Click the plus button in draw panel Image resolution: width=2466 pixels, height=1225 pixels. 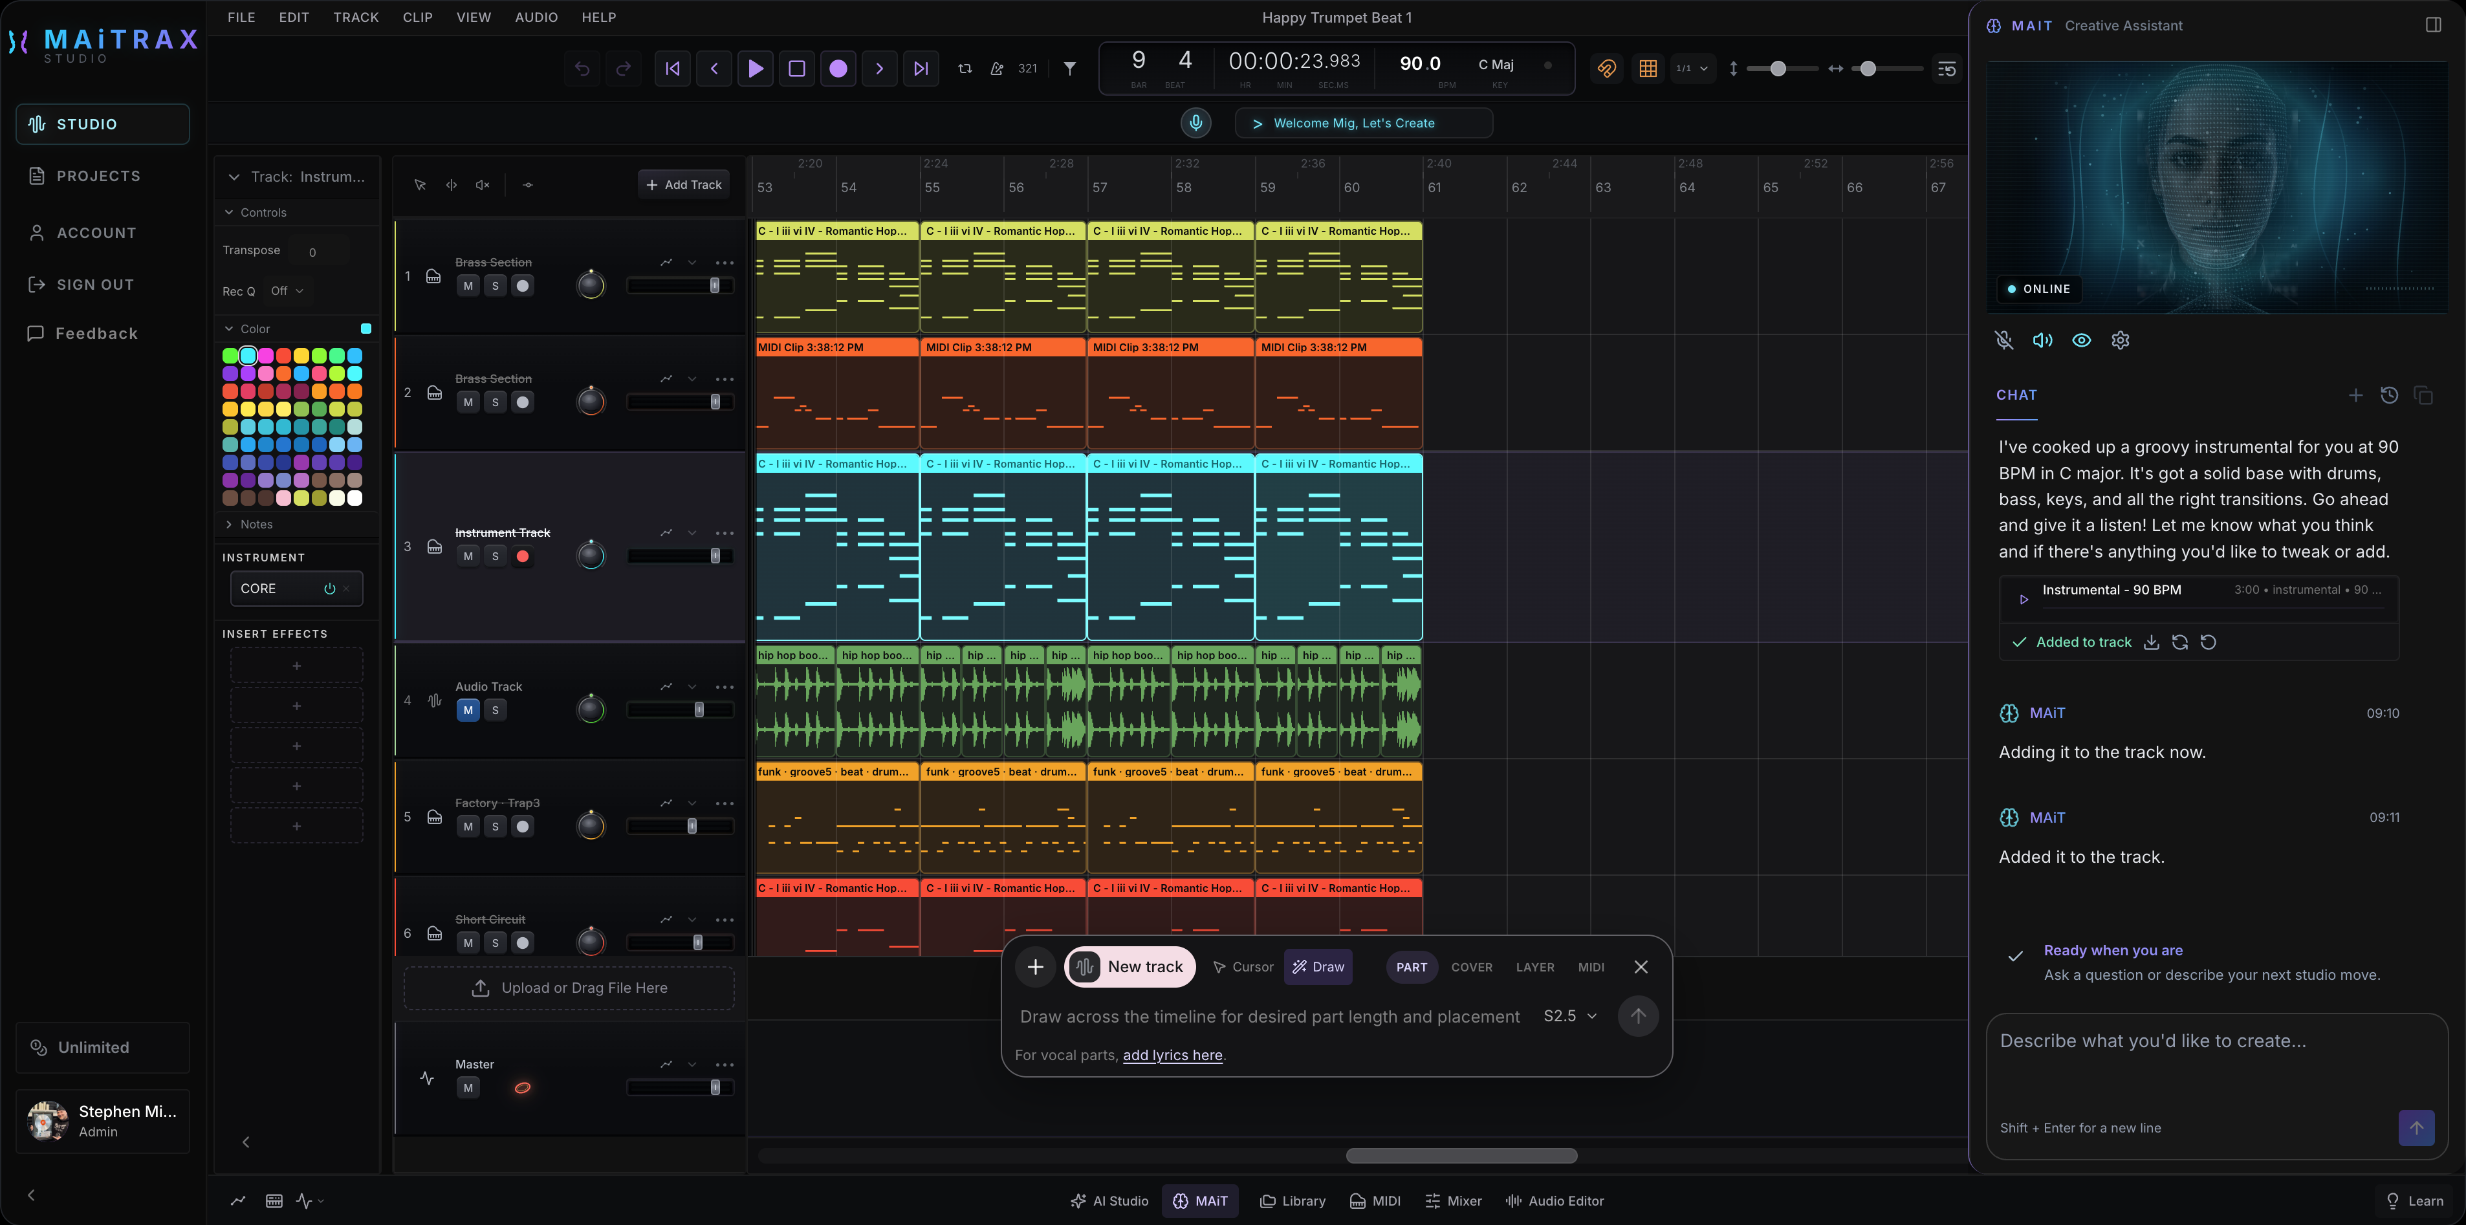(1035, 966)
